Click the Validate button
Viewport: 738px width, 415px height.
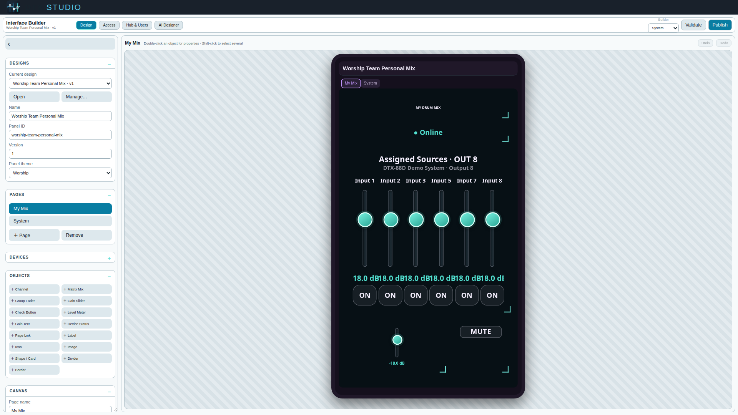click(x=693, y=25)
